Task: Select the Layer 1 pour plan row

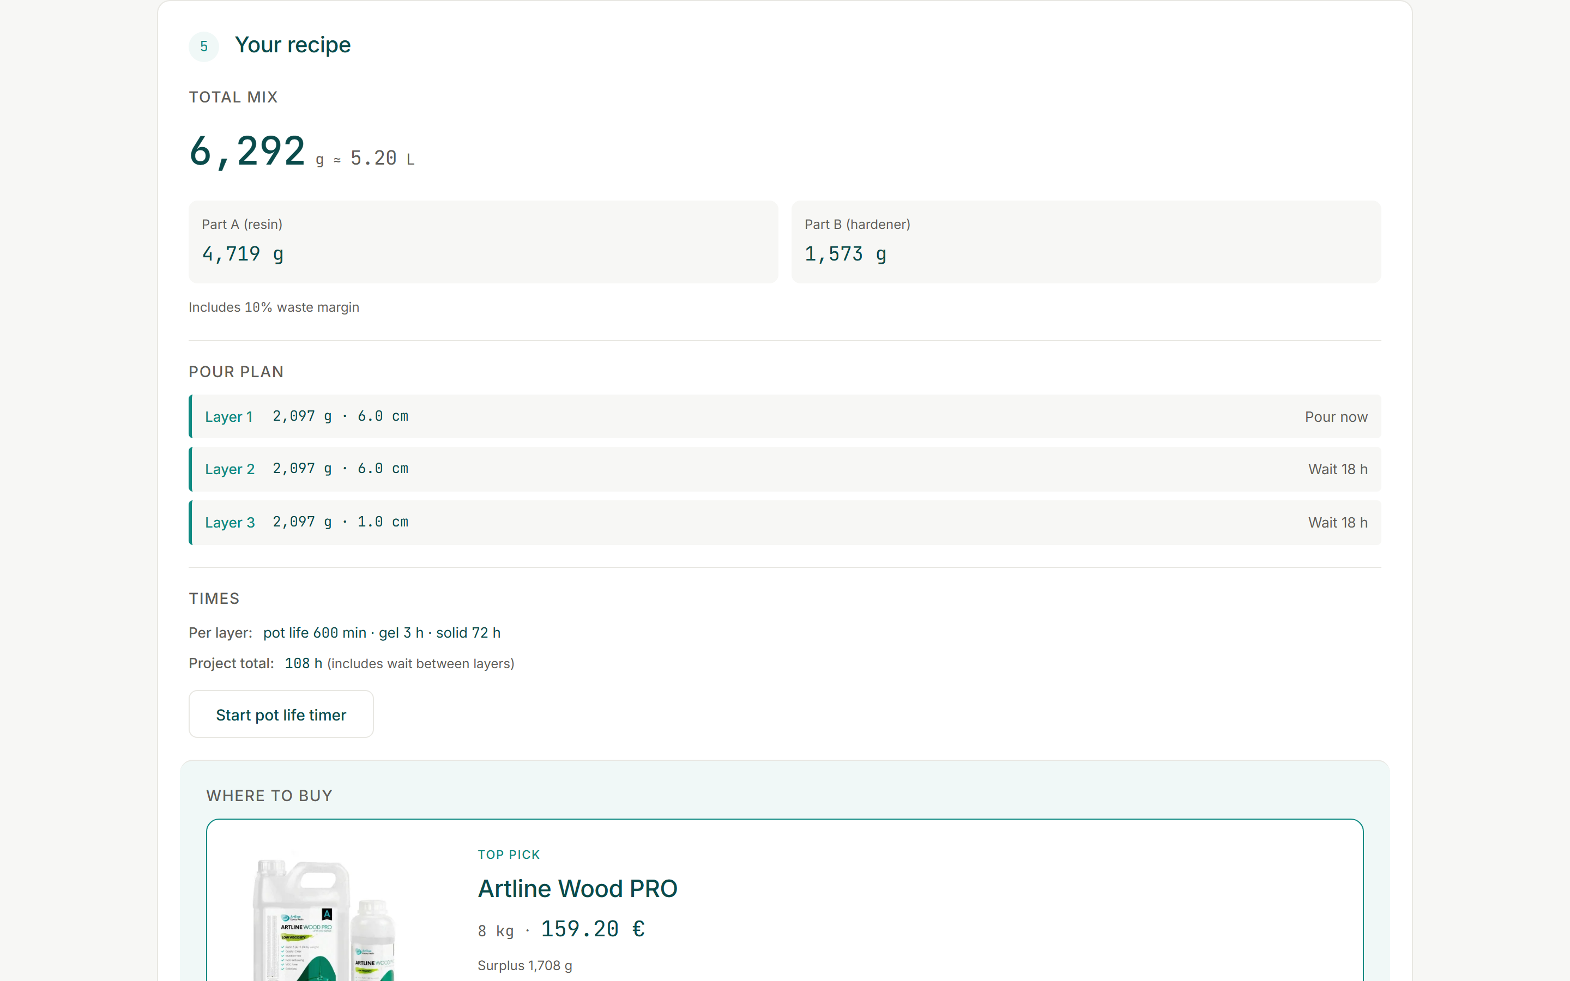Action: tap(785, 416)
